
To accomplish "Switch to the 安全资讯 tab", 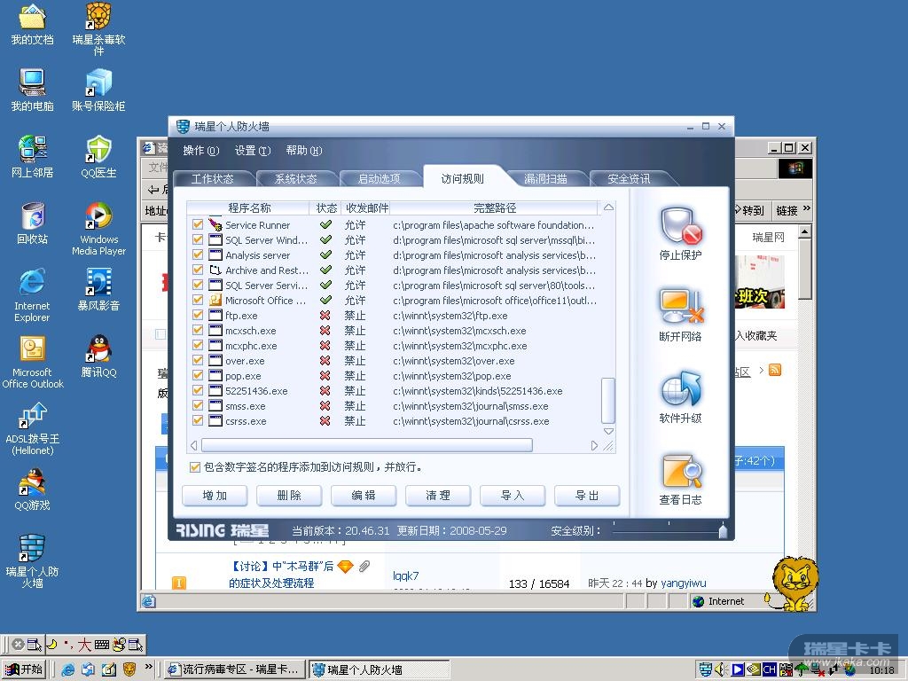I will 629,179.
